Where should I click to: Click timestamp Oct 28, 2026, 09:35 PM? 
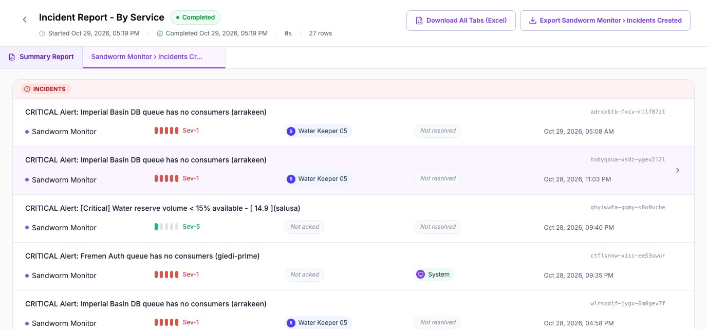click(579, 275)
